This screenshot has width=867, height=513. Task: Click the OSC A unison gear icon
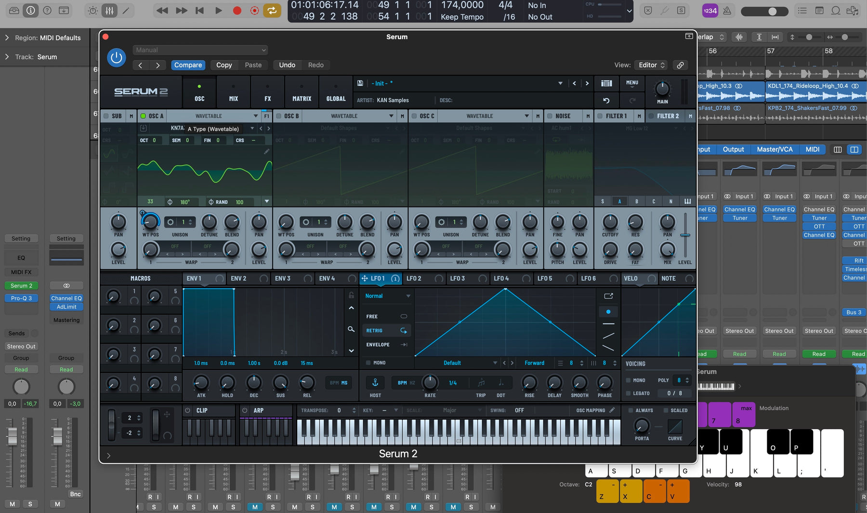point(170,222)
